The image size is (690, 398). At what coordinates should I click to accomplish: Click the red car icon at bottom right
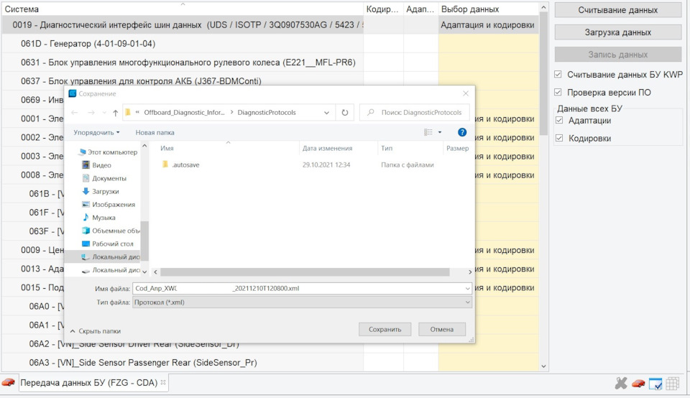pos(638,384)
